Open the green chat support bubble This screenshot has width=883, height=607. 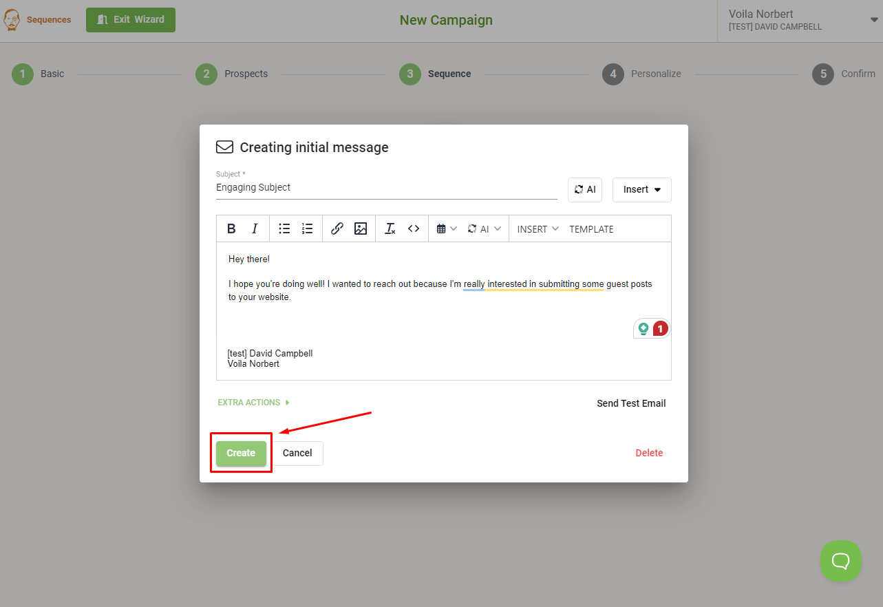(840, 561)
